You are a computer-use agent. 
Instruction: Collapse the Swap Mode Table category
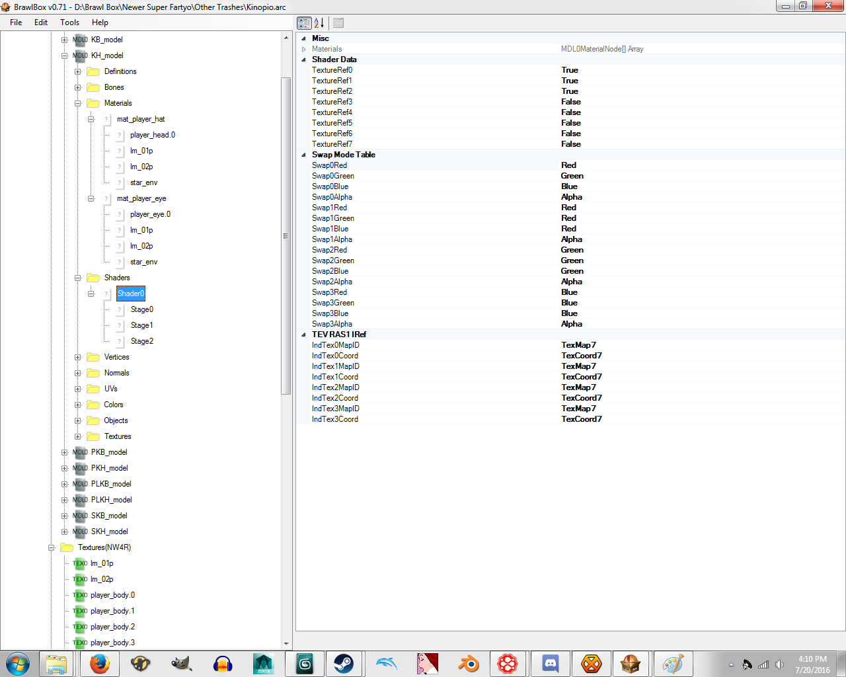(x=304, y=155)
